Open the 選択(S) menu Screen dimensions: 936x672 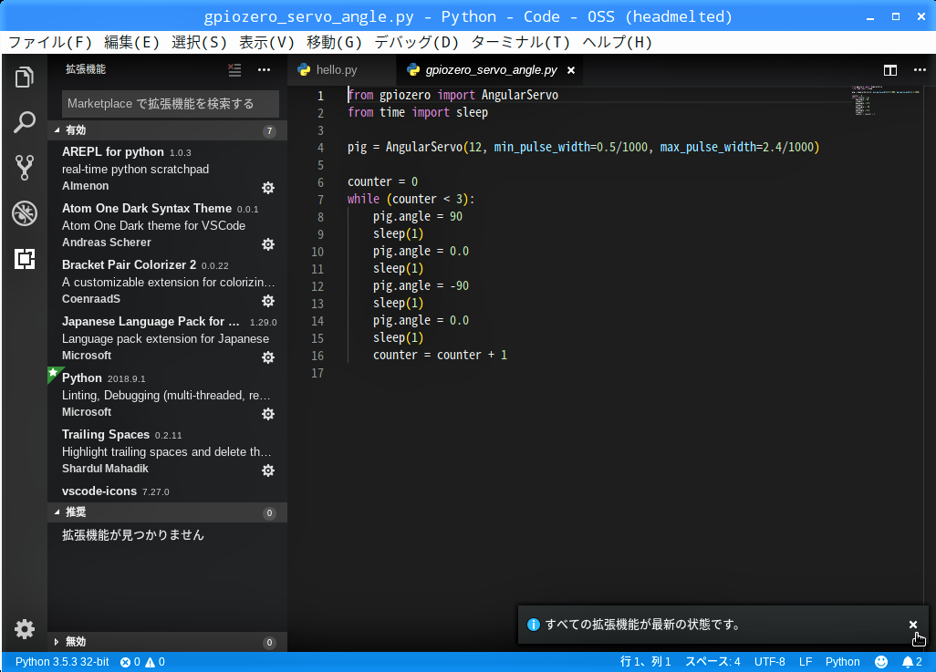pyautogui.click(x=200, y=42)
